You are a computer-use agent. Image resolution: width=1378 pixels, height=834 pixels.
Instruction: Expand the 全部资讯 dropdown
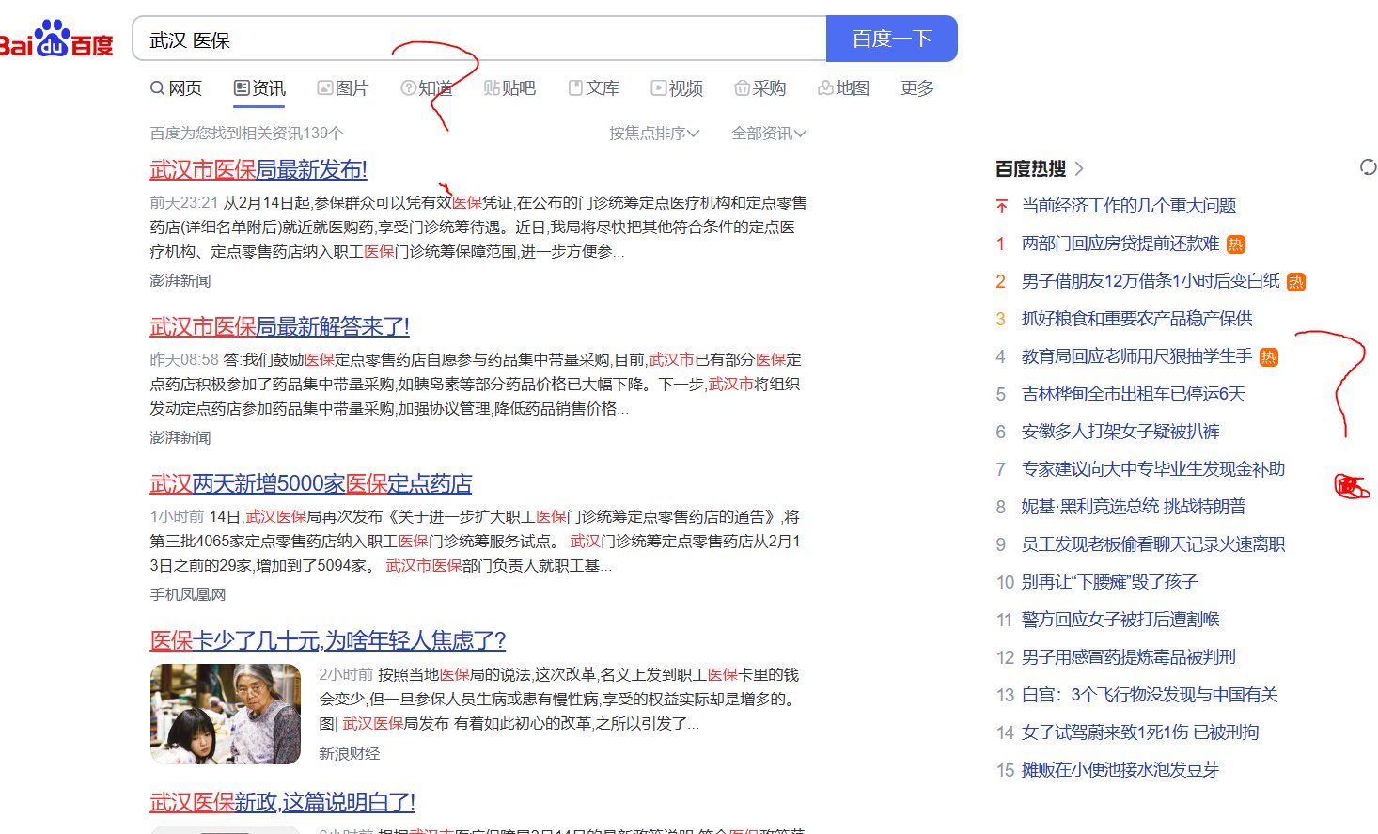[769, 134]
